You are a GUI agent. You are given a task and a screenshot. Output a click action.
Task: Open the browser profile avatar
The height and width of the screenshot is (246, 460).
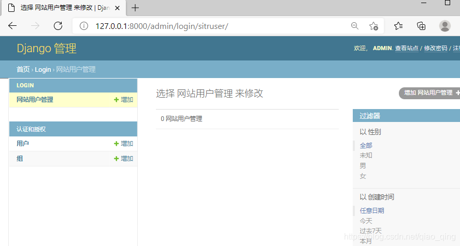pyautogui.click(x=445, y=26)
